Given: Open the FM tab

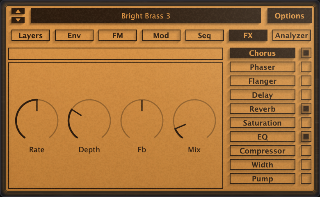Looking at the screenshot, I should click(118, 36).
